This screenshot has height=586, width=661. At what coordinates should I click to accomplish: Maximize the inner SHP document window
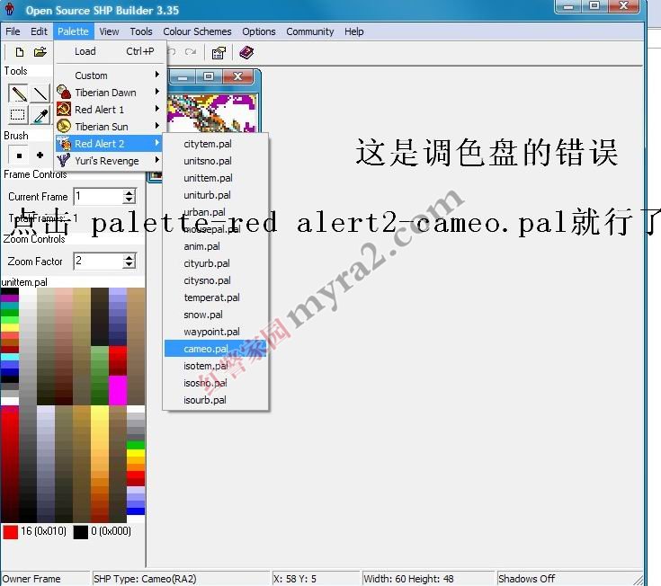coord(209,76)
